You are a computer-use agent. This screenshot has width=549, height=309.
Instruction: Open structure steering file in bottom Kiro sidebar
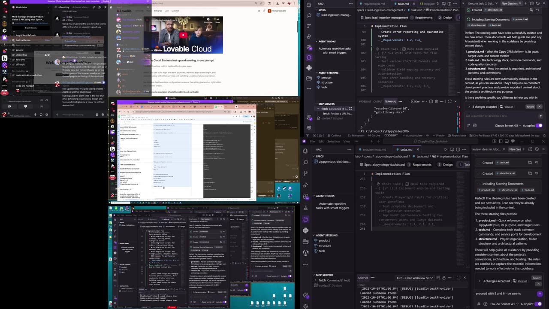point(325,245)
